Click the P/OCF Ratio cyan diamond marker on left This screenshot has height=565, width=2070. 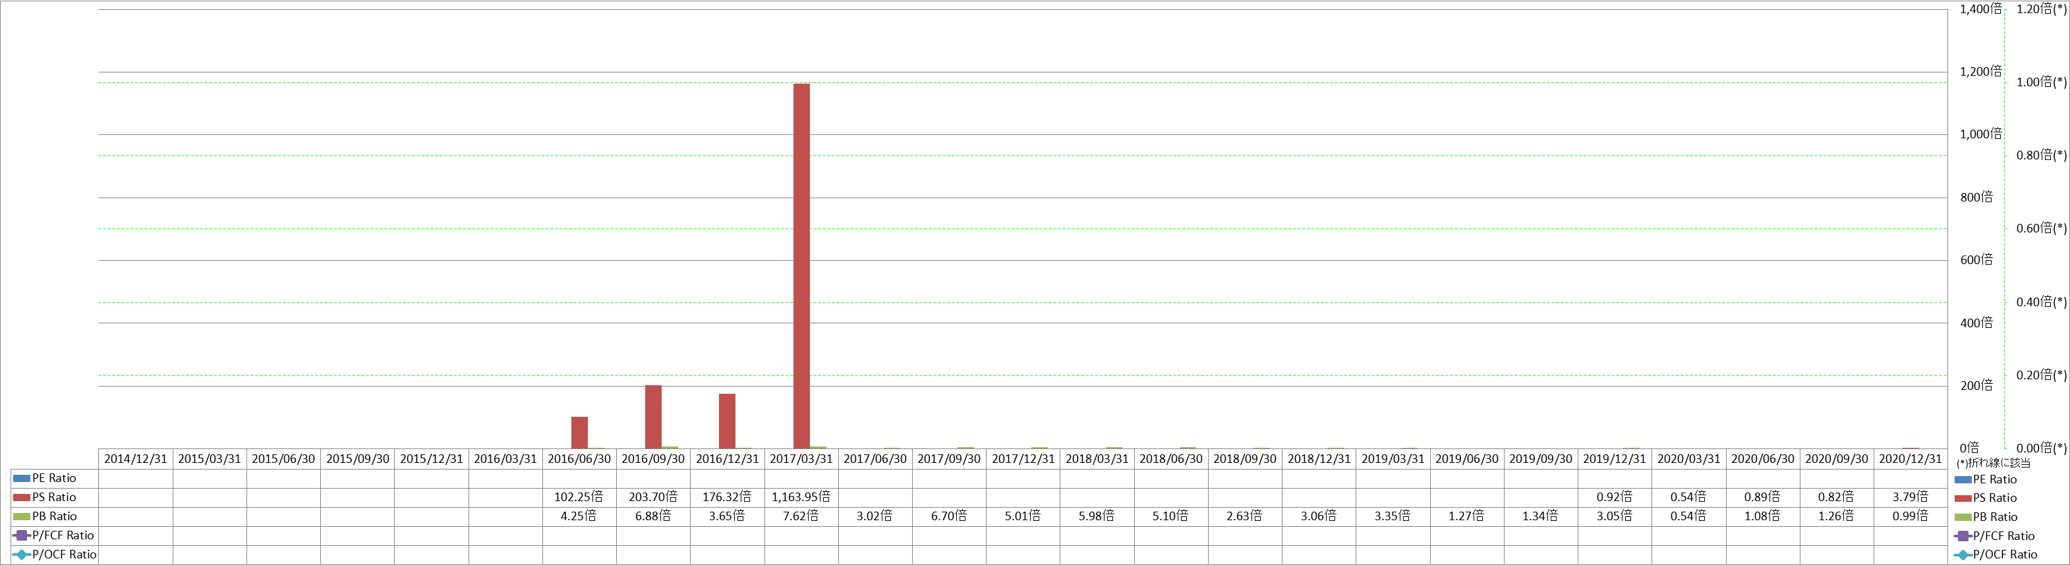click(22, 554)
